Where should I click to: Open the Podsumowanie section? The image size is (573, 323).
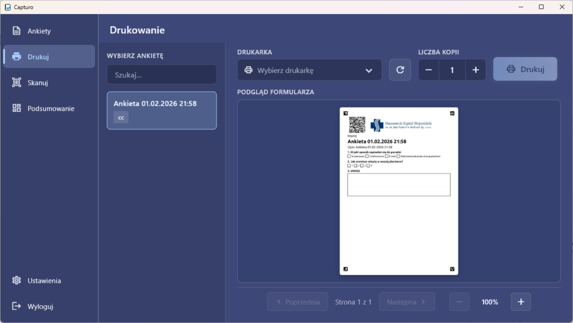pyautogui.click(x=49, y=109)
